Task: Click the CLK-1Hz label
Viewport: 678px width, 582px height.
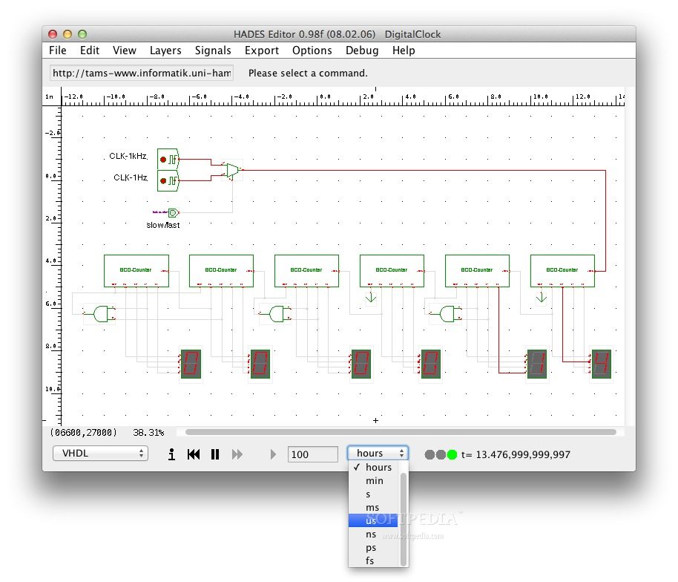Action: point(131,177)
